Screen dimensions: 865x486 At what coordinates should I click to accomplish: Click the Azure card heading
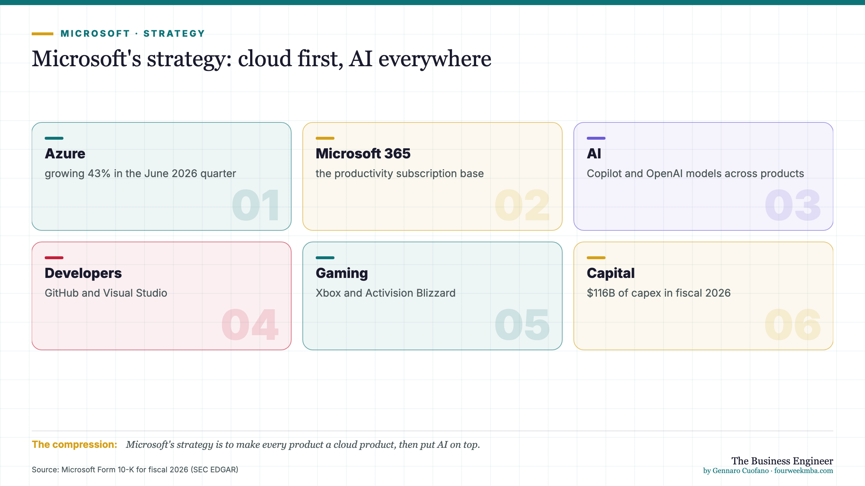[65, 154]
